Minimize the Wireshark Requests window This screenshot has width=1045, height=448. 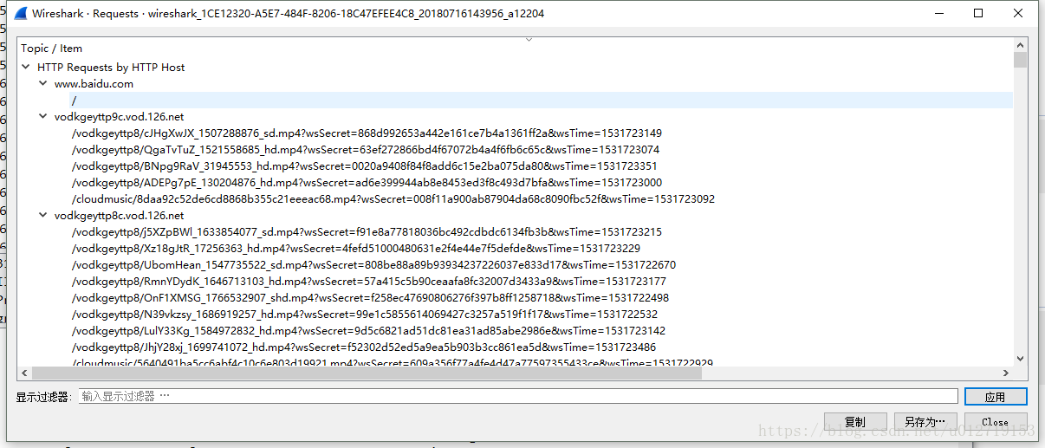(938, 13)
